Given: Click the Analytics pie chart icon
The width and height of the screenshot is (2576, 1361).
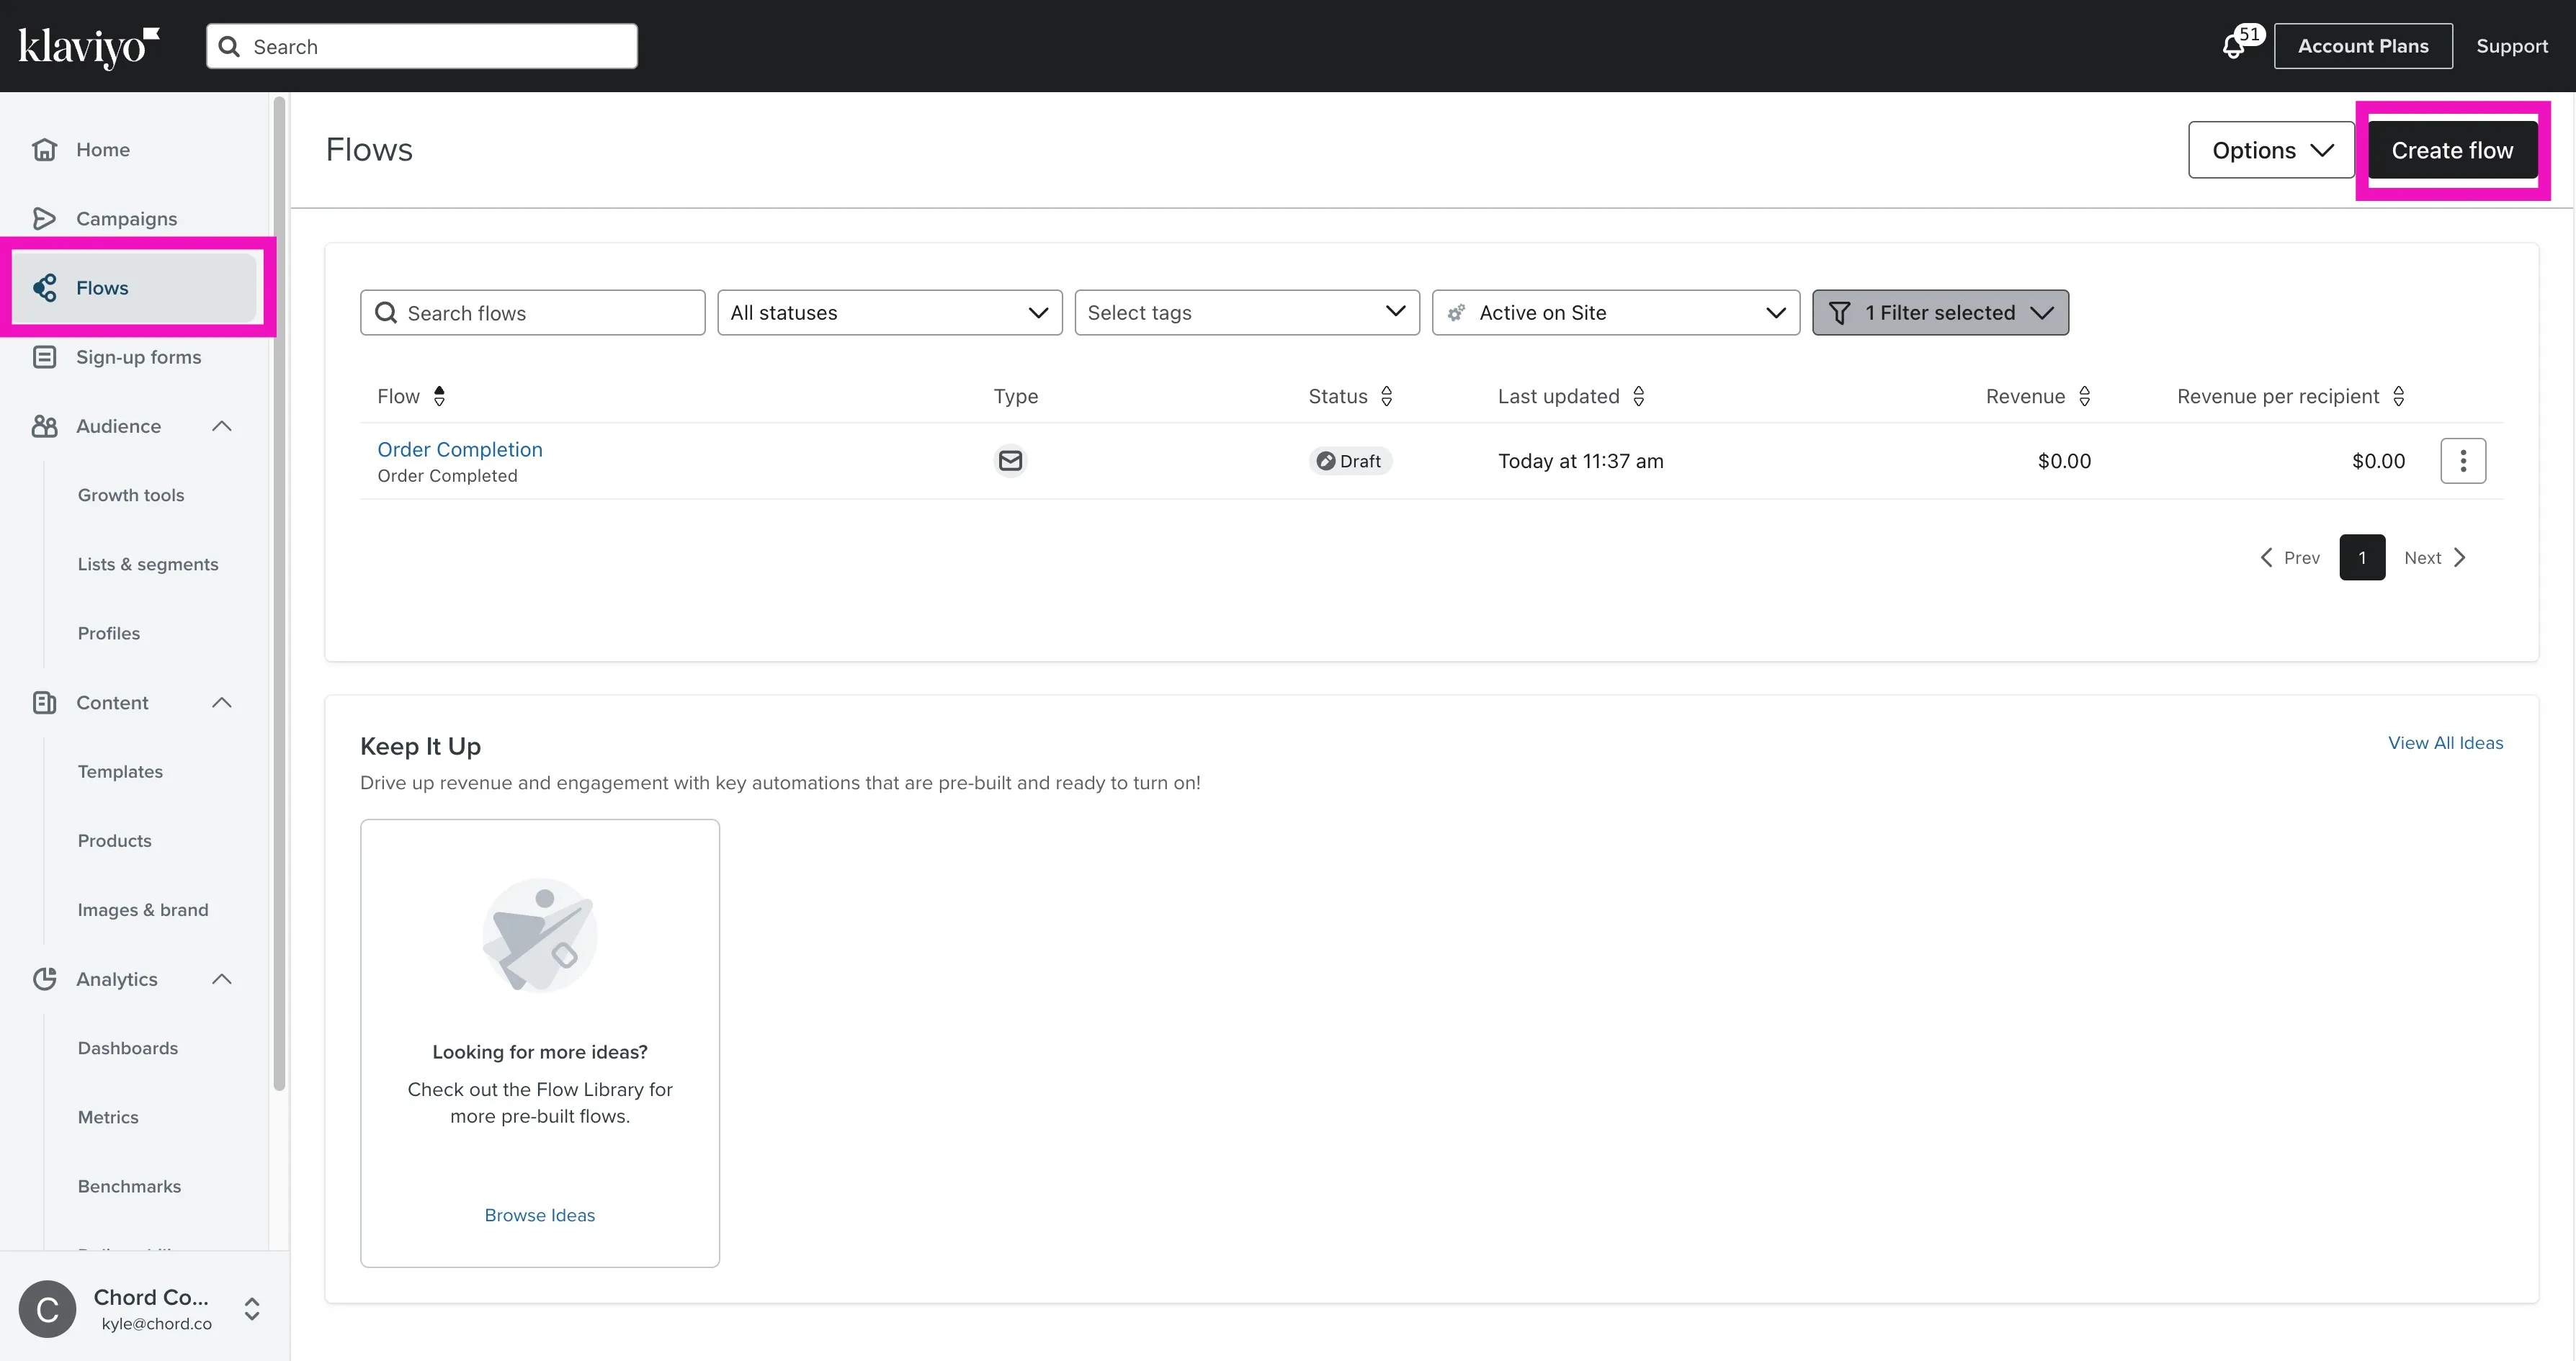Looking at the screenshot, I should 44,979.
